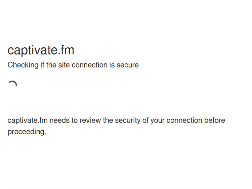Click "the" before "security" in the paragraph
The height and width of the screenshot is (189, 252).
click(x=108, y=121)
